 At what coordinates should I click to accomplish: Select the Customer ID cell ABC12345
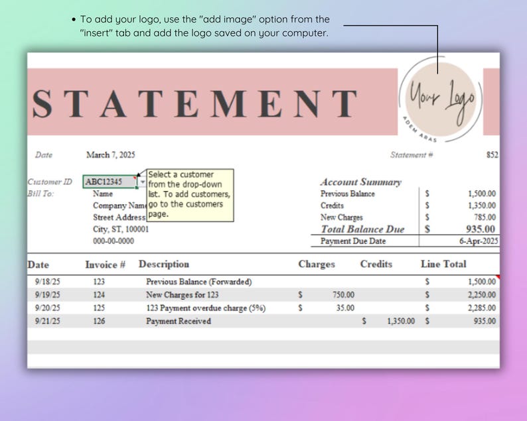(110, 182)
